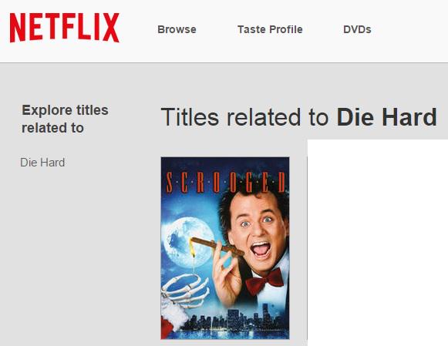Click the full moon on Scrooged poster
This screenshot has width=448, height=346.
tap(189, 242)
